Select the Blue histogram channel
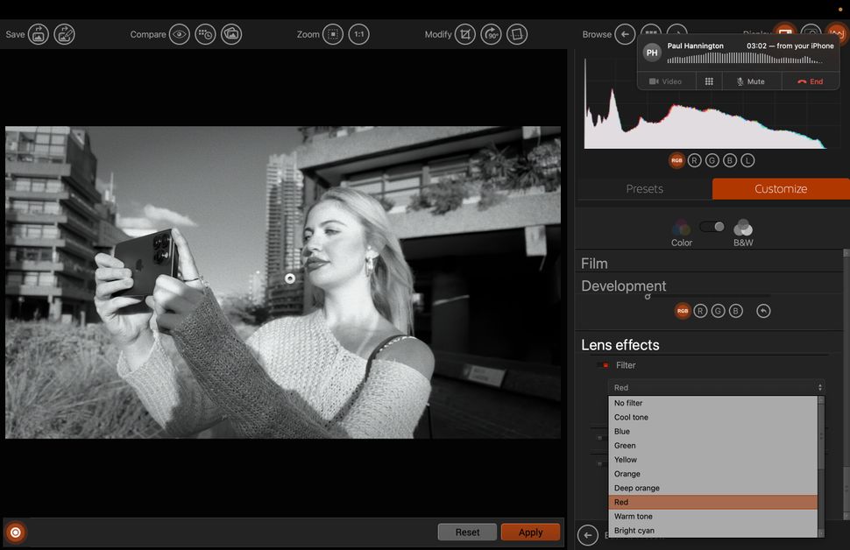 point(730,160)
